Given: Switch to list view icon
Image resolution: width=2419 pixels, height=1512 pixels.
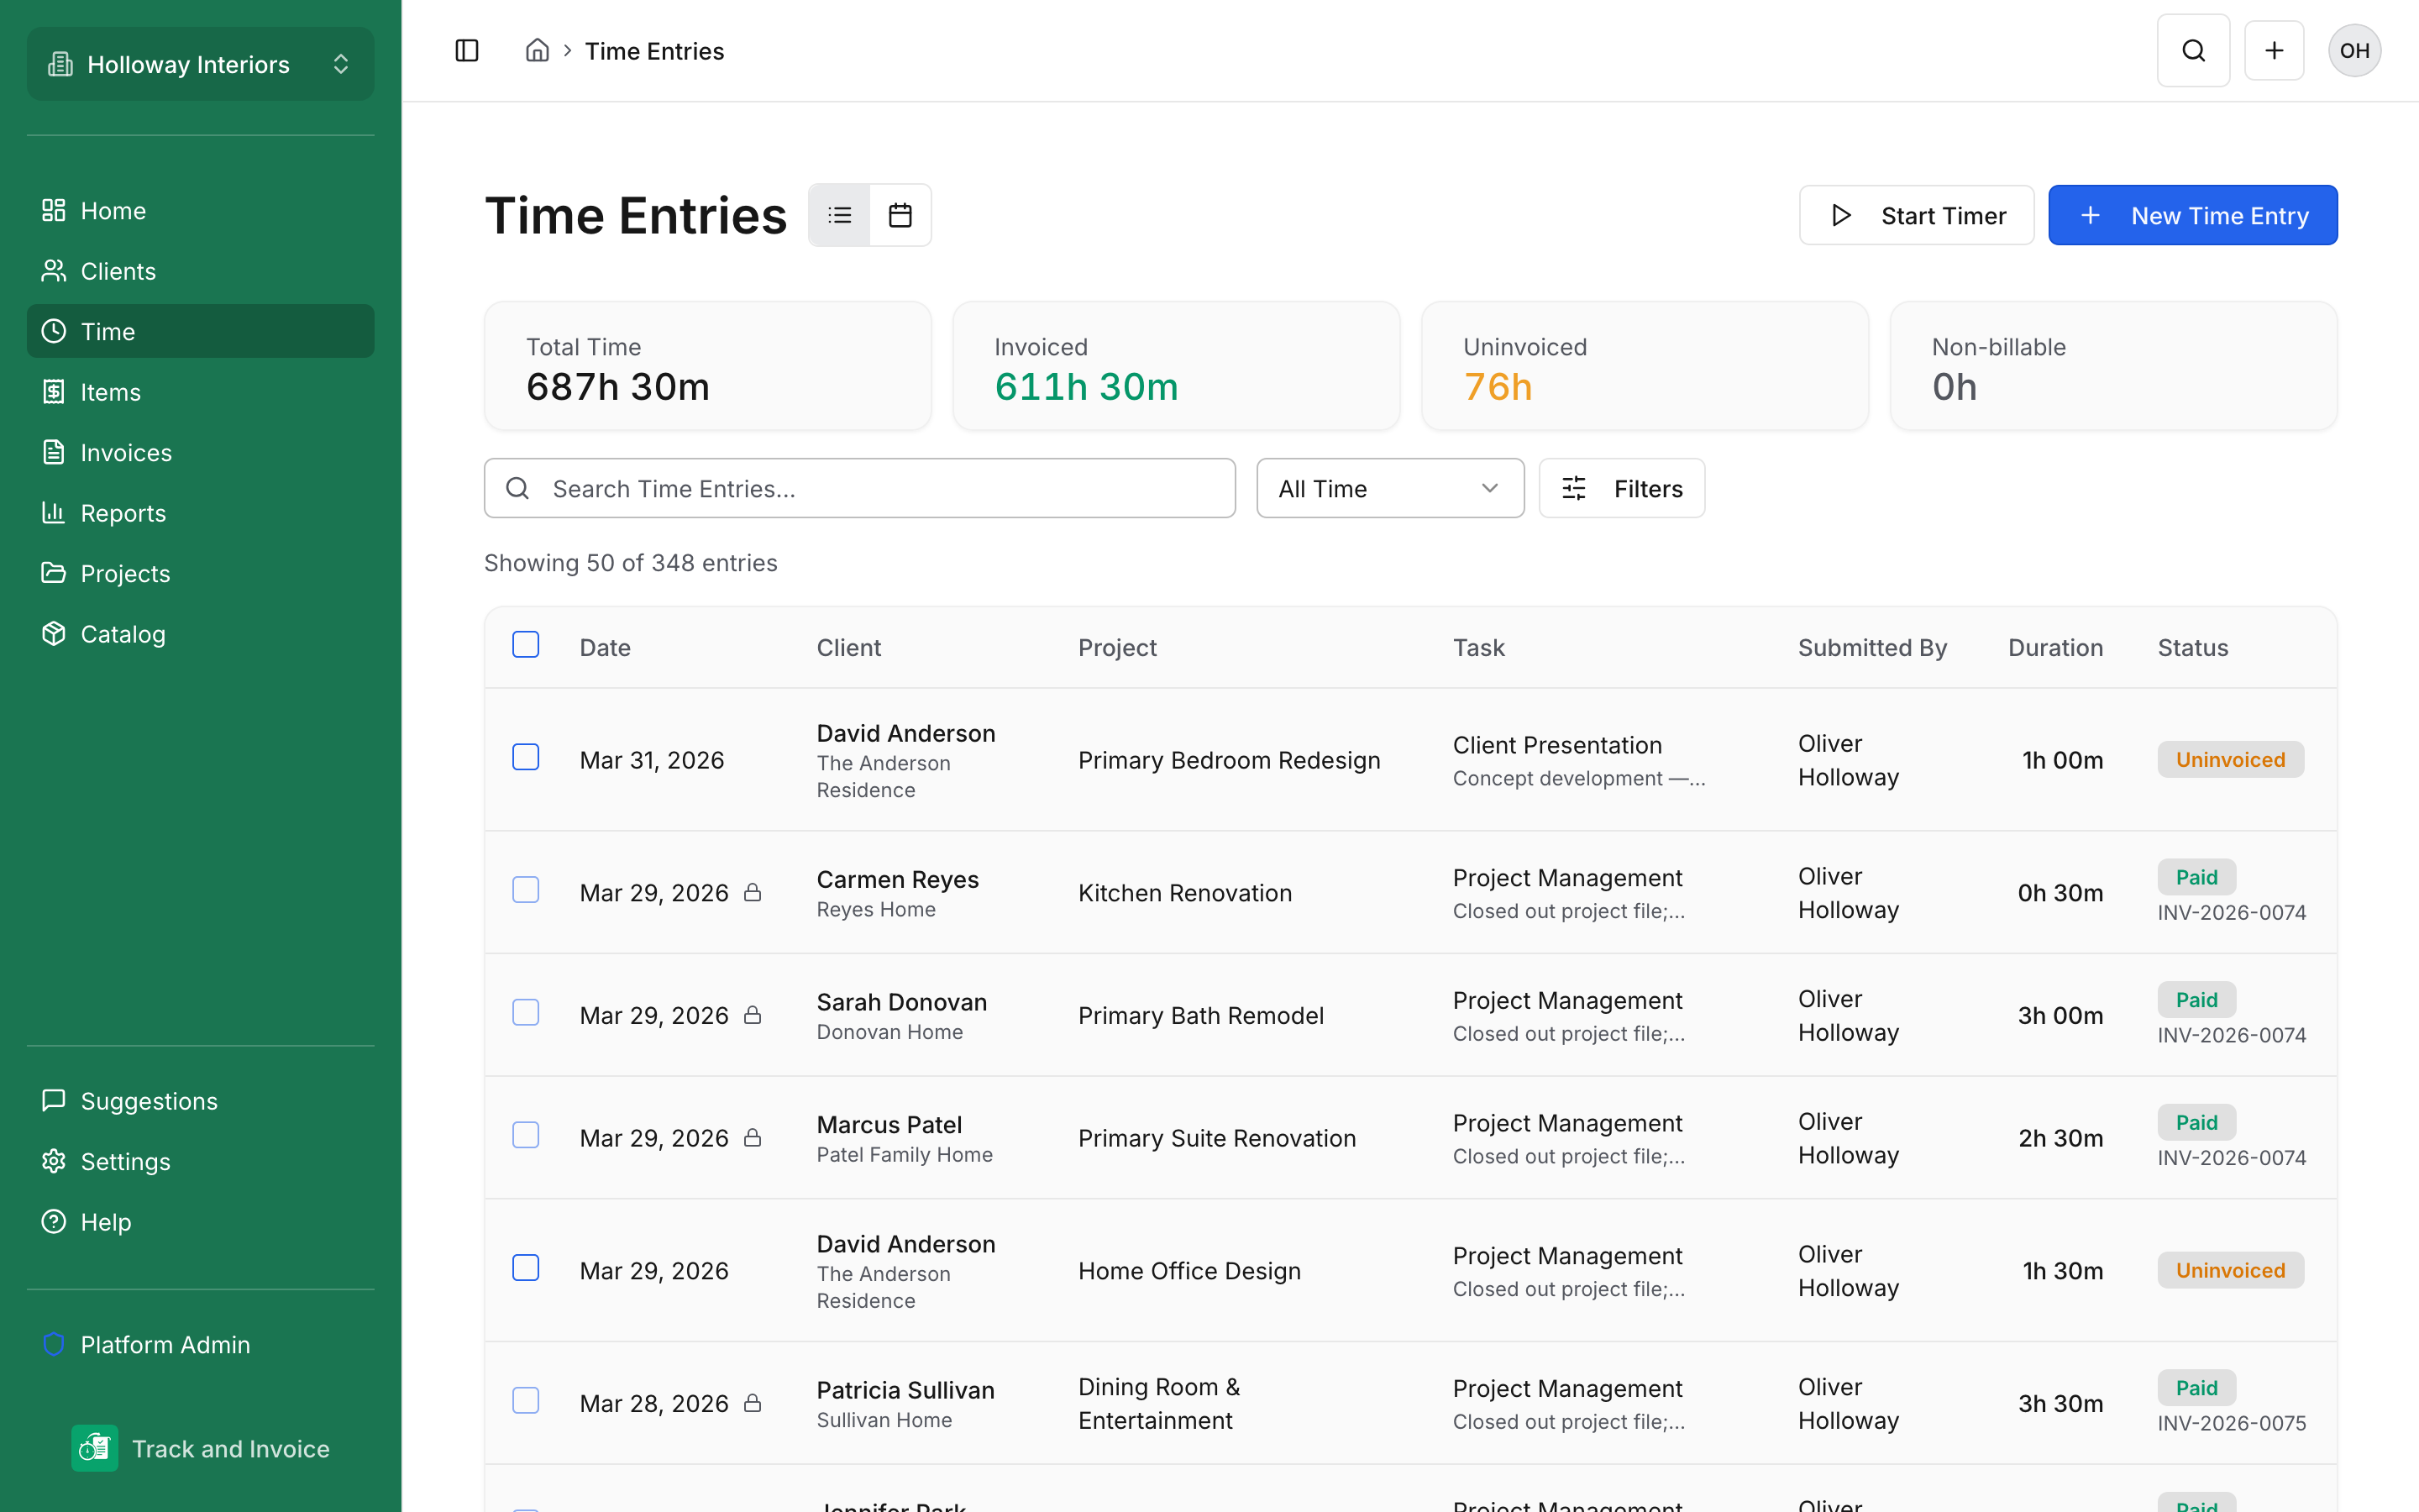Looking at the screenshot, I should click(x=840, y=215).
